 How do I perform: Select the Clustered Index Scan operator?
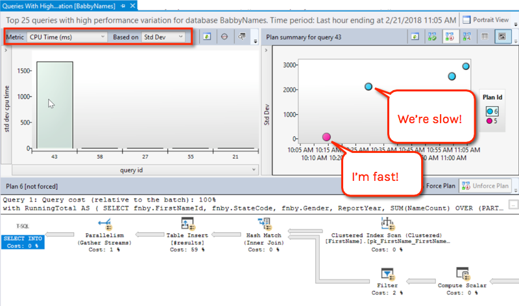[x=388, y=224]
